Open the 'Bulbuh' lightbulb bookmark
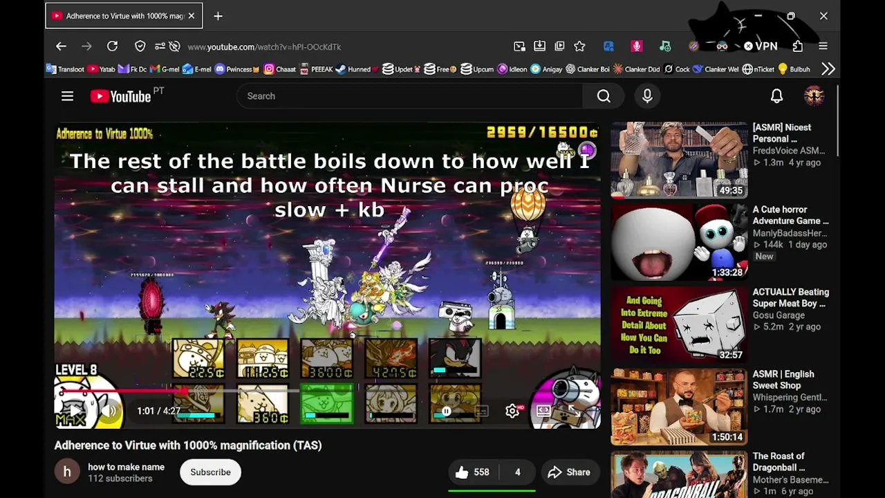This screenshot has height=498, width=885. tap(794, 69)
